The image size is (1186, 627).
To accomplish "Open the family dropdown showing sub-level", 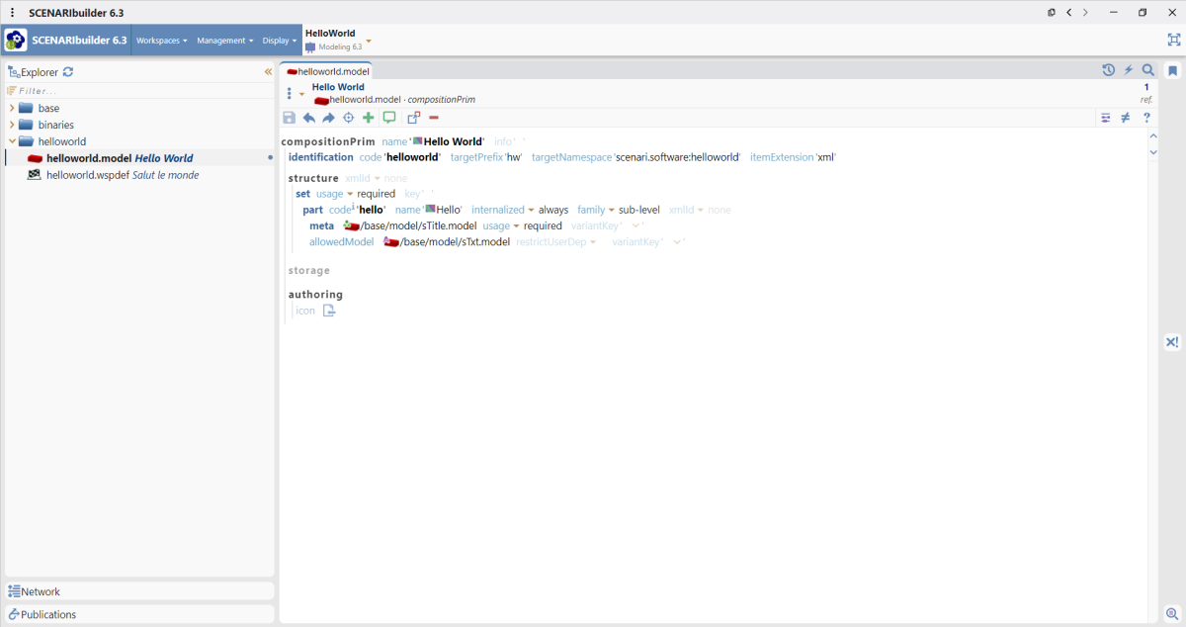I will 597,209.
